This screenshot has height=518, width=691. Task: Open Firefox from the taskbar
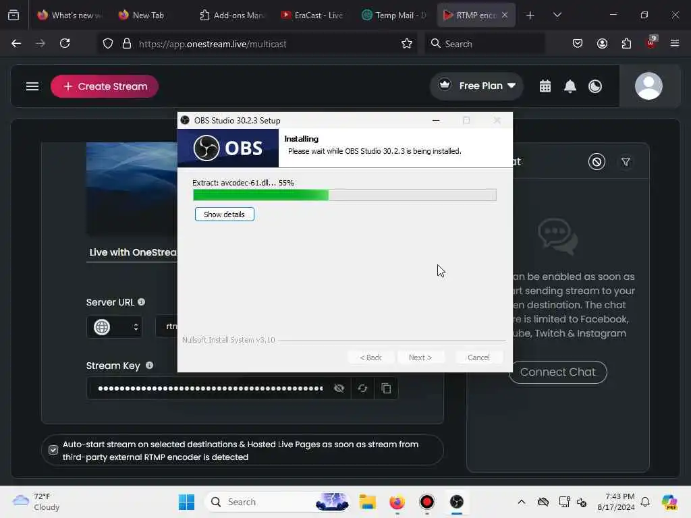pos(397,502)
